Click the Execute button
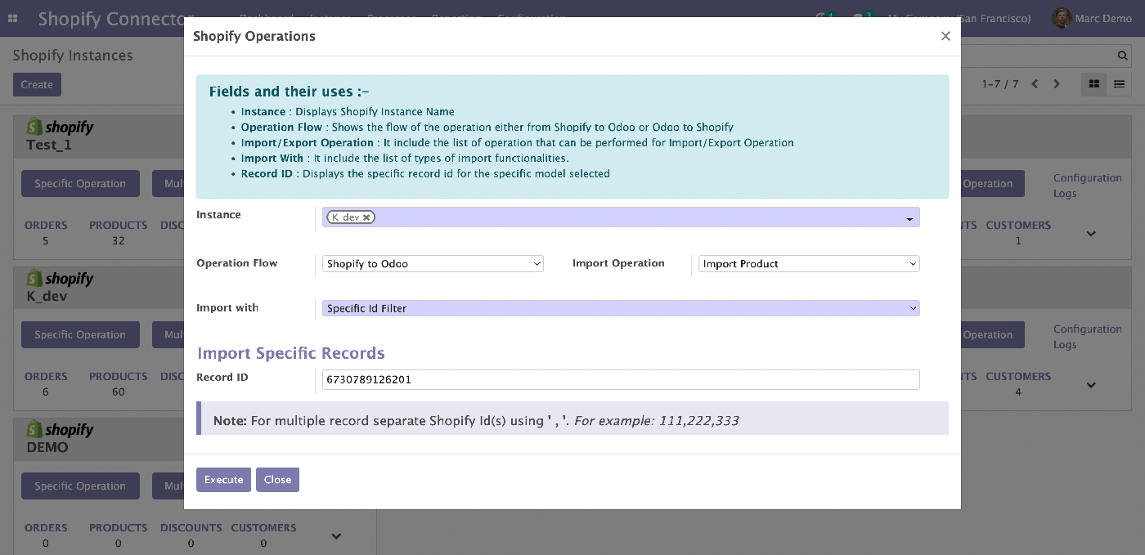 (x=223, y=480)
